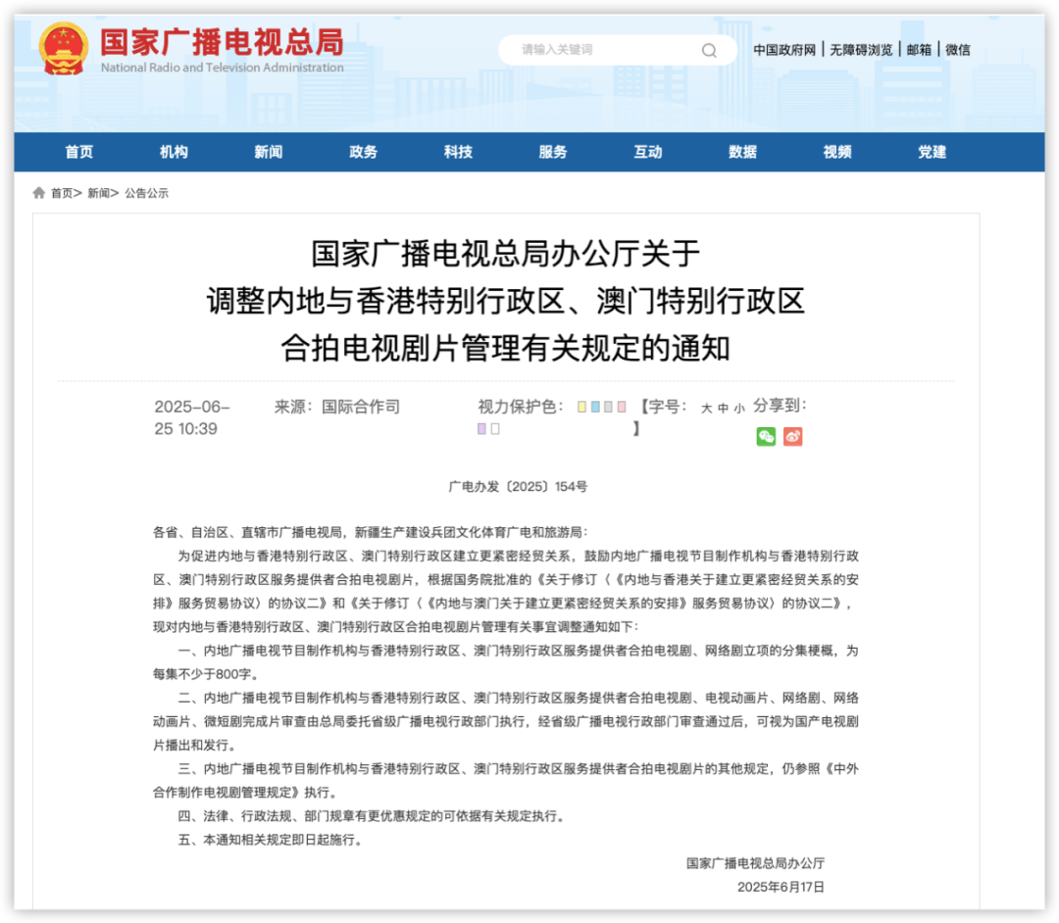The image size is (1059, 923).
Task: Select the blue eye-protection color
Action: 595,407
